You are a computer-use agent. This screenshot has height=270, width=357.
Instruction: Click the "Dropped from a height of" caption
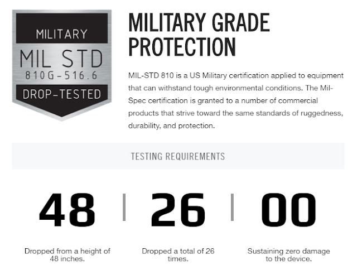[x=67, y=251]
